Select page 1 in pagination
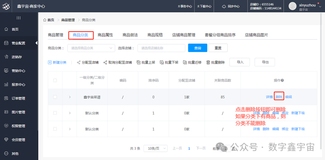Screen dimensions: 325x160 pos(189,148)
